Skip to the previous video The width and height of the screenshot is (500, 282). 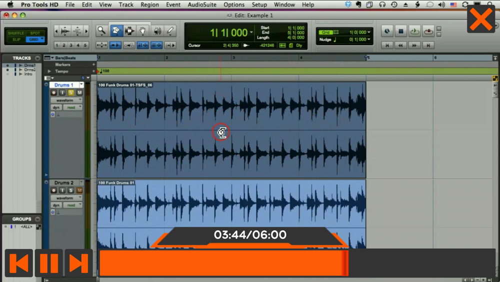[19, 263]
